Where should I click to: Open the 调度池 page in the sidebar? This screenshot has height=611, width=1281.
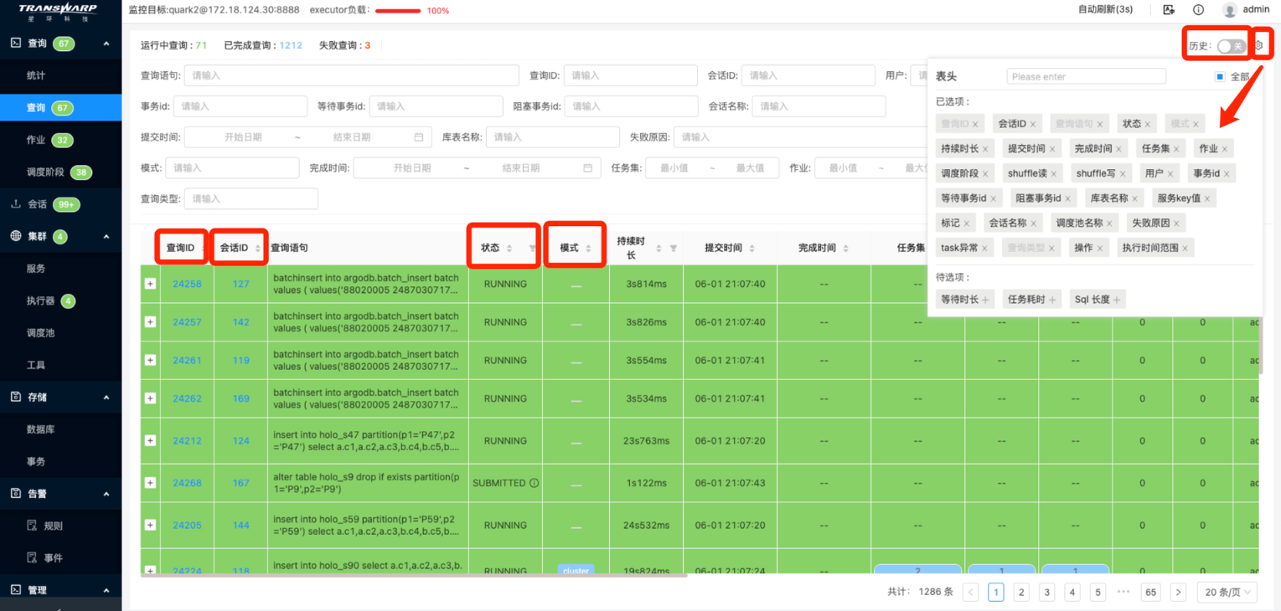[40, 332]
